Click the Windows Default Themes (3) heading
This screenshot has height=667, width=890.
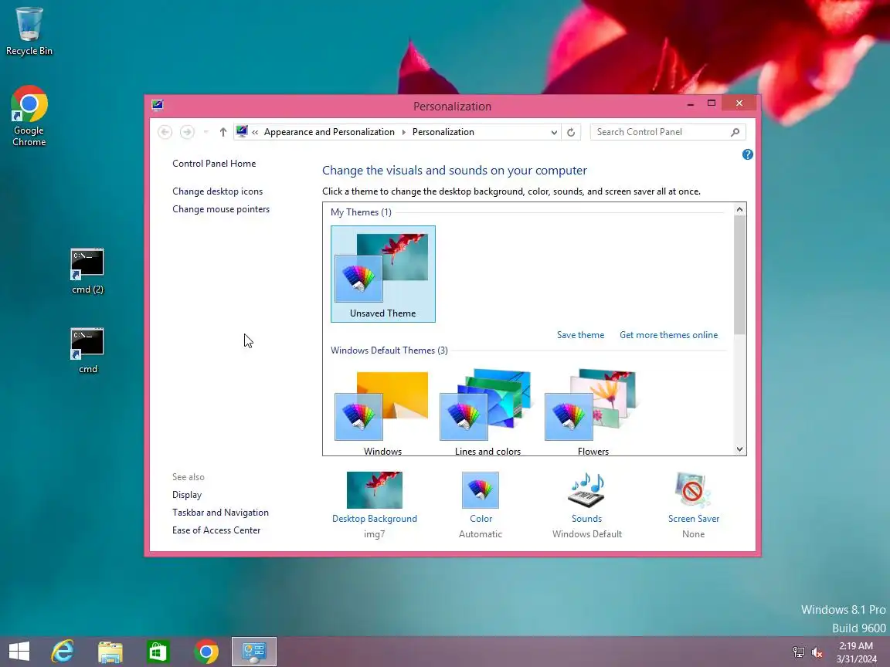[389, 350]
